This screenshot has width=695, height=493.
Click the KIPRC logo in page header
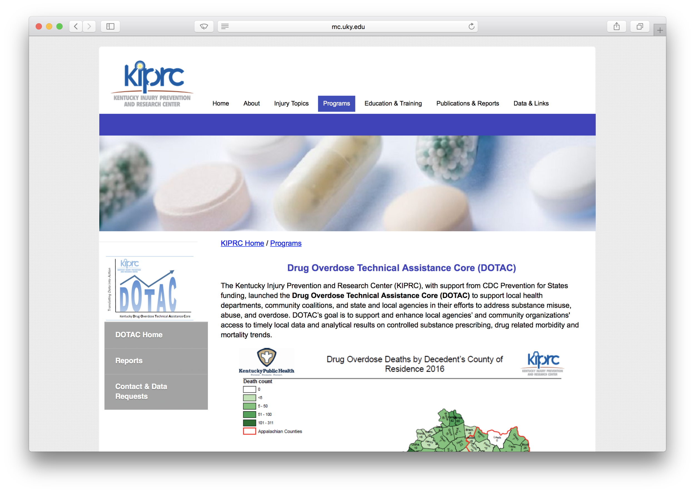coord(152,83)
